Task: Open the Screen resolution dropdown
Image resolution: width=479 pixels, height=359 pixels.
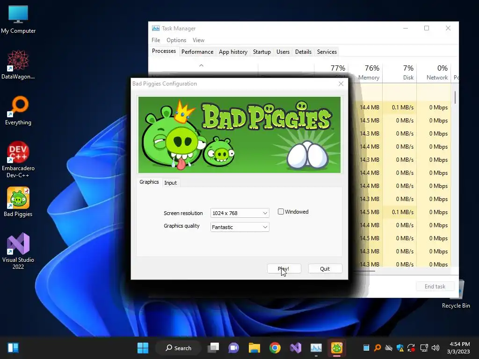Action: tap(240, 213)
